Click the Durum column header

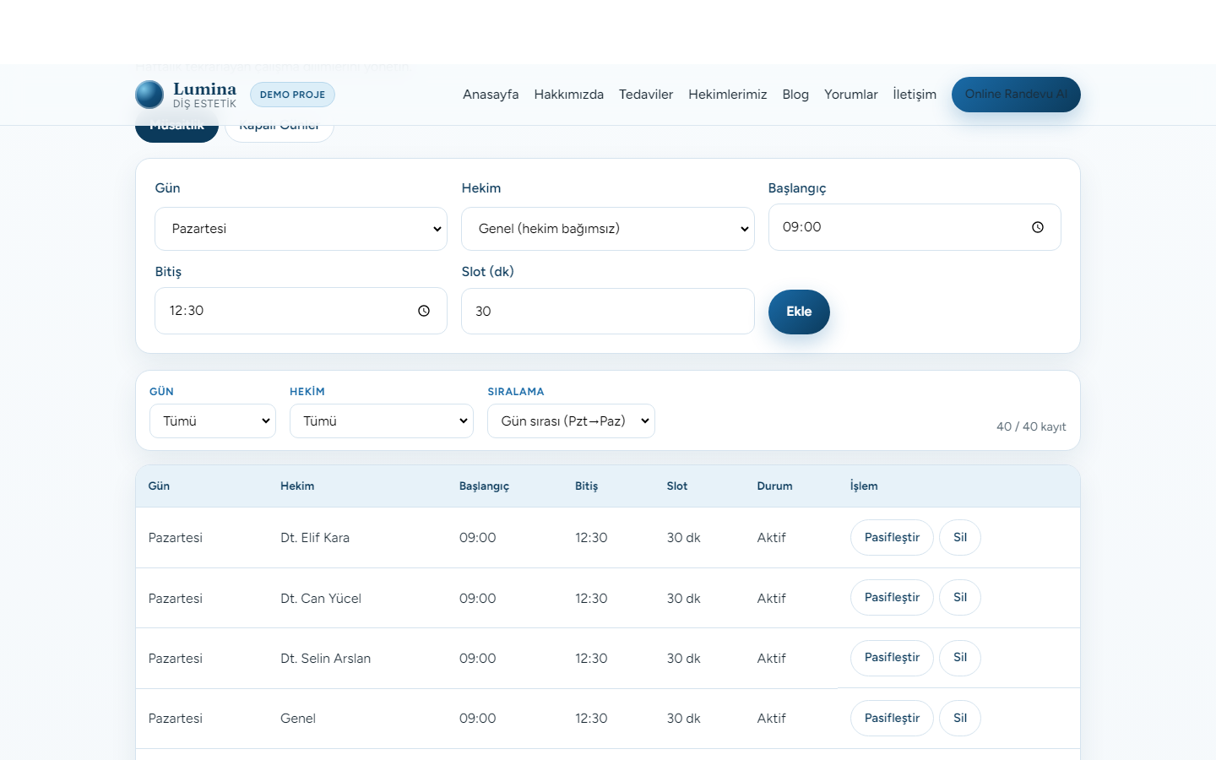[x=774, y=486]
